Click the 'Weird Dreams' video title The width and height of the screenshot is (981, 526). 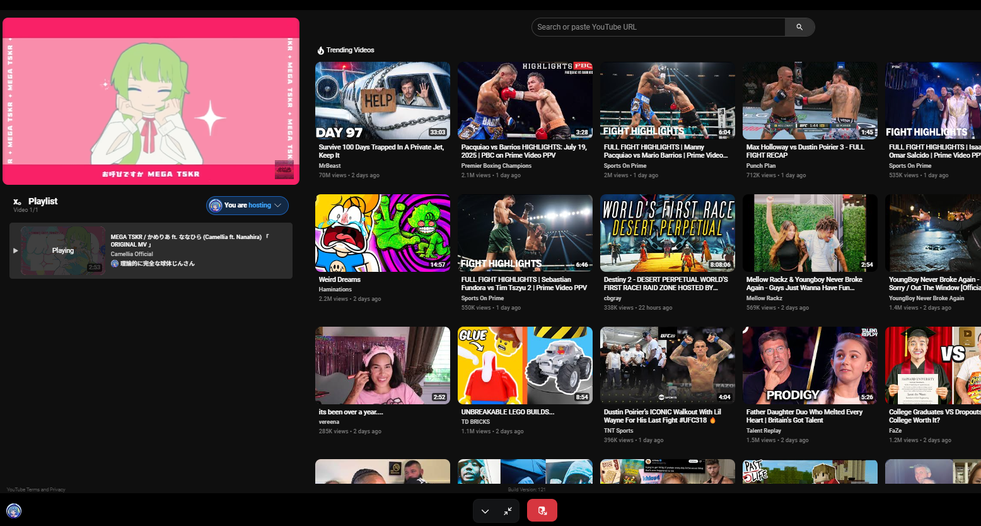(340, 279)
